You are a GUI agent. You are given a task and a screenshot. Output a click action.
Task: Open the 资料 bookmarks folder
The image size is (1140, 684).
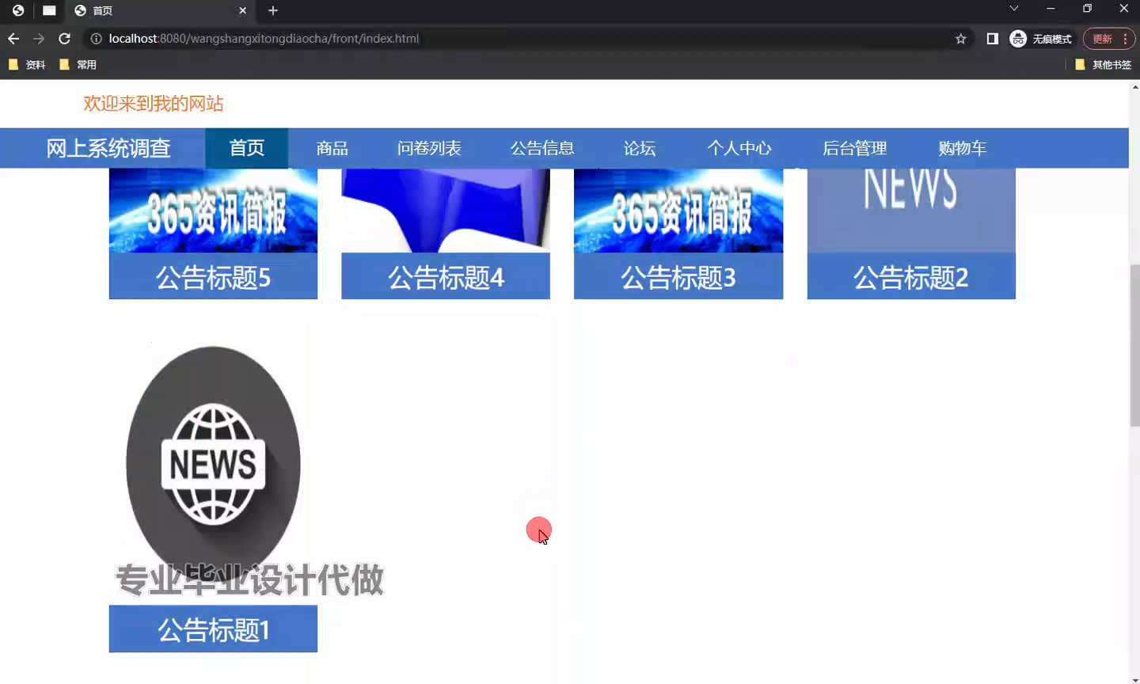27,65
